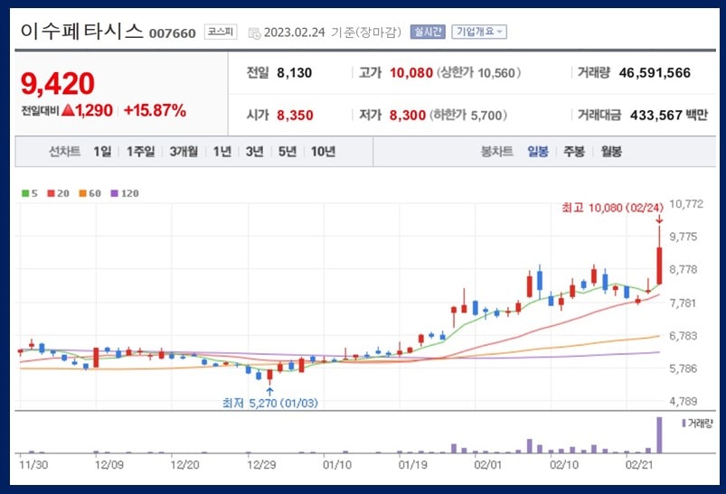This screenshot has height=494, width=726.
Task: Switch to 주봉 candlestick chart
Action: coord(574,151)
